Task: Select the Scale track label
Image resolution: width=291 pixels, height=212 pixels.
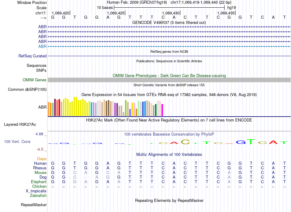Action: [x=41, y=8]
